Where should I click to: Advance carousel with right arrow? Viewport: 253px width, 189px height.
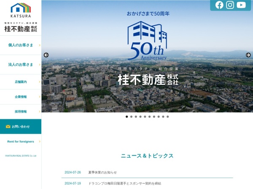[248, 55]
